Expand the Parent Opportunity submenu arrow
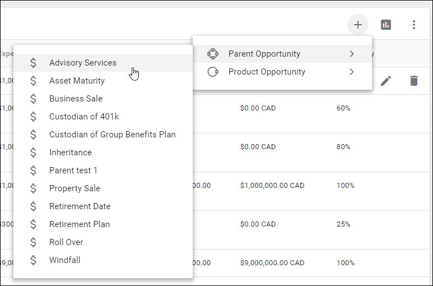 point(352,54)
